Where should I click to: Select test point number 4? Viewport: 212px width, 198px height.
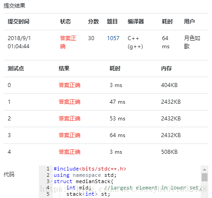(9, 152)
